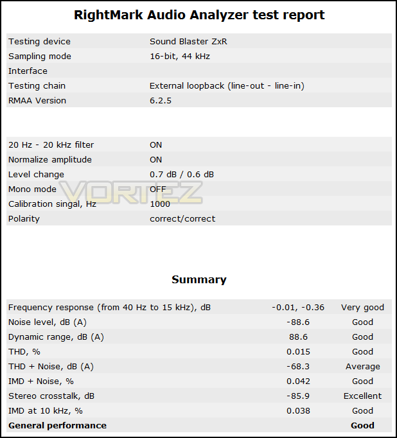Click the 16-bit, 44 kHz sampling mode value
Image resolution: width=397 pixels, height=438 pixels.
click(180, 56)
